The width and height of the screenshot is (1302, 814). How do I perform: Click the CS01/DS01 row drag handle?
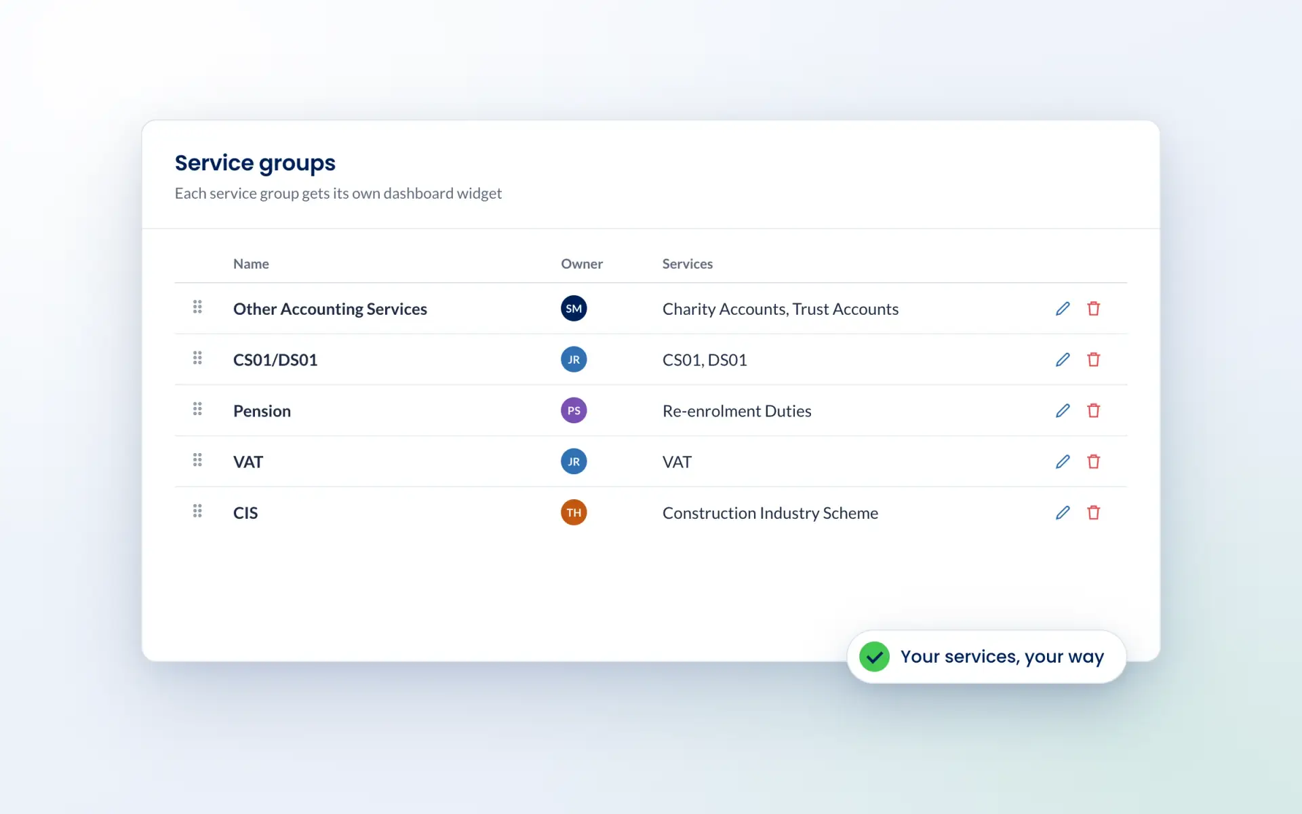(197, 357)
